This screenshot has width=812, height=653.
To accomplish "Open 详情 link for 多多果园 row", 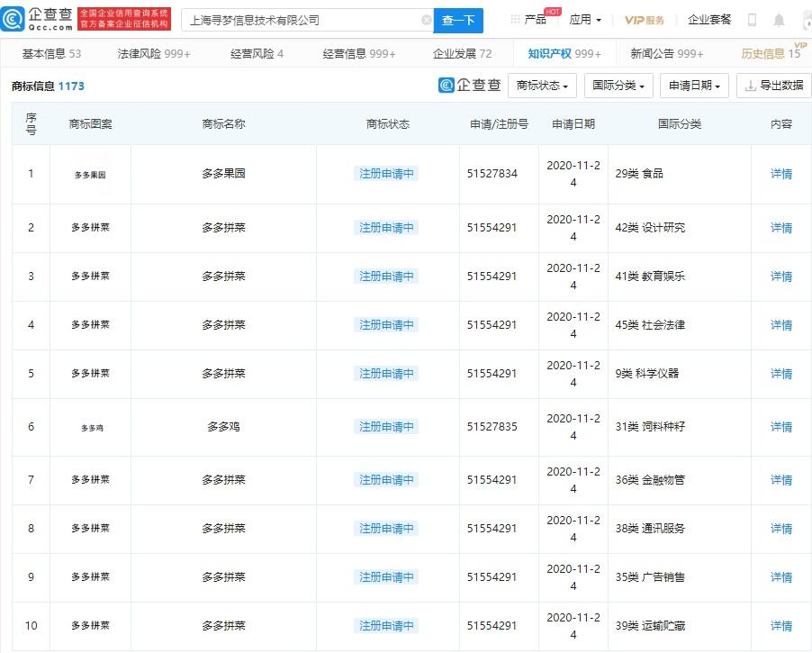I will (x=780, y=174).
